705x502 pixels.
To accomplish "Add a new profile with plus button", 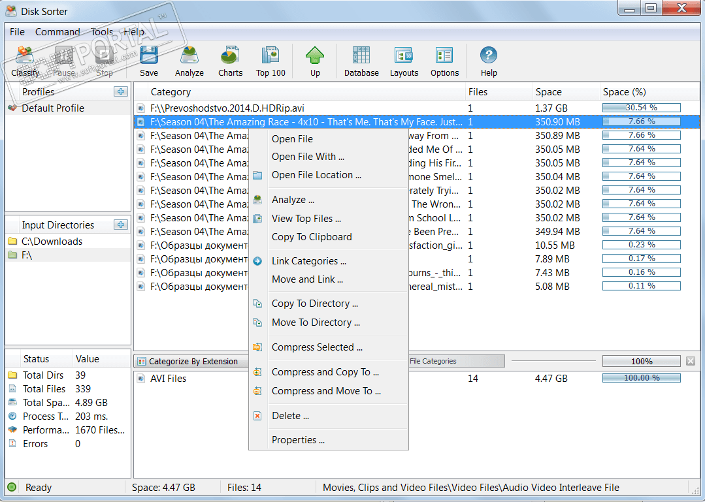I will [x=120, y=91].
